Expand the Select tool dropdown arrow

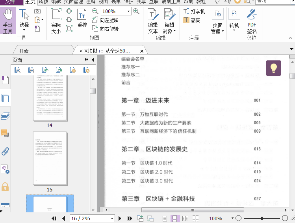pos(24,30)
